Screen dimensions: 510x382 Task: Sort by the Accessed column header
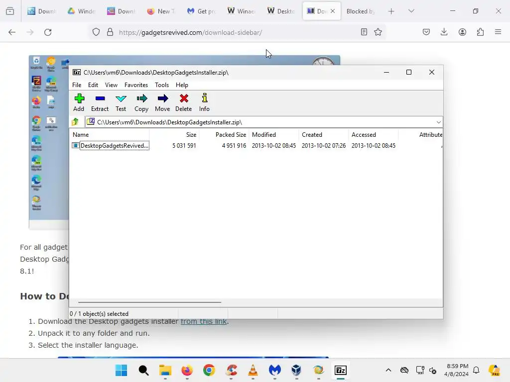click(x=374, y=134)
